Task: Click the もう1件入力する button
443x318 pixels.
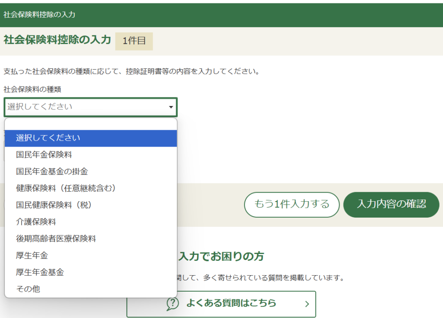Action: 292,205
